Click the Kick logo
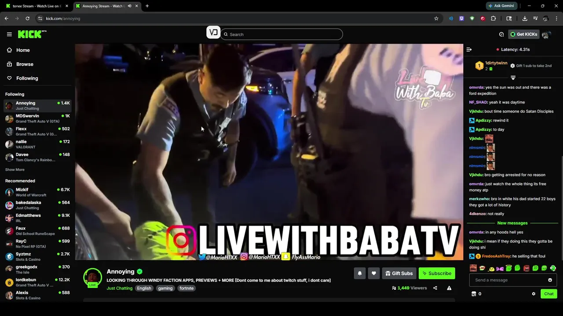The height and width of the screenshot is (316, 563). pos(32,34)
